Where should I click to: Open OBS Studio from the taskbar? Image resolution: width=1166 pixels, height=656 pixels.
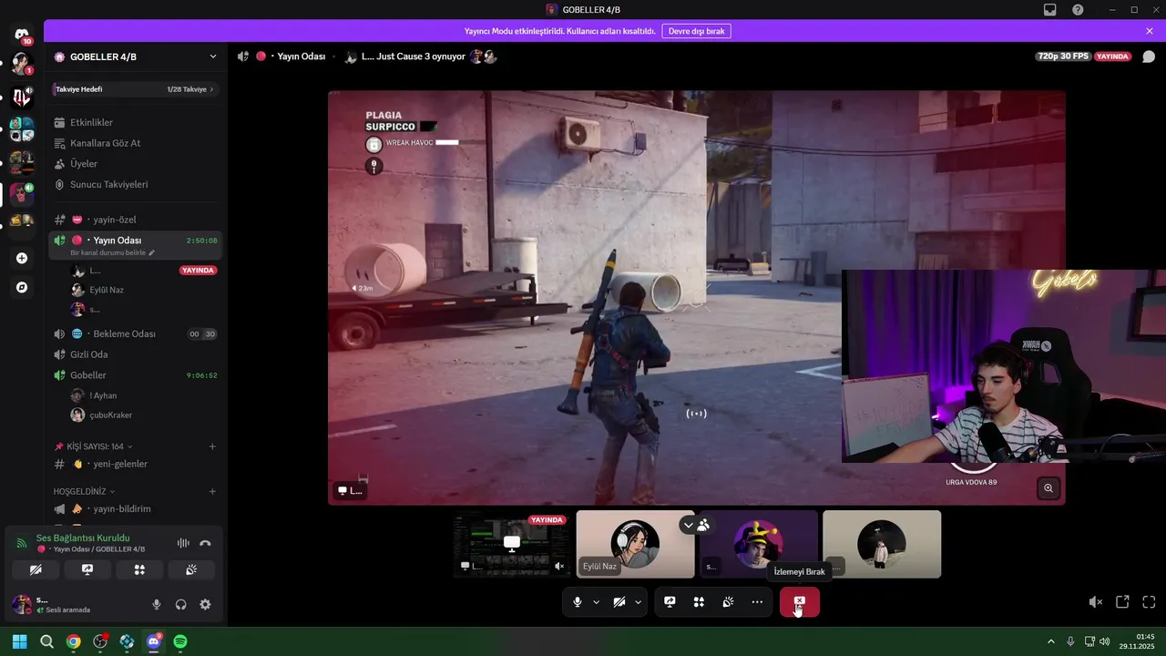pos(100,641)
